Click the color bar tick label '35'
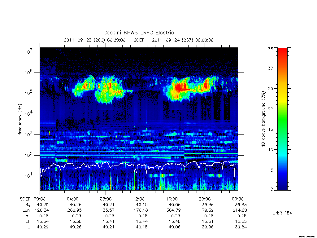 (270, 49)
